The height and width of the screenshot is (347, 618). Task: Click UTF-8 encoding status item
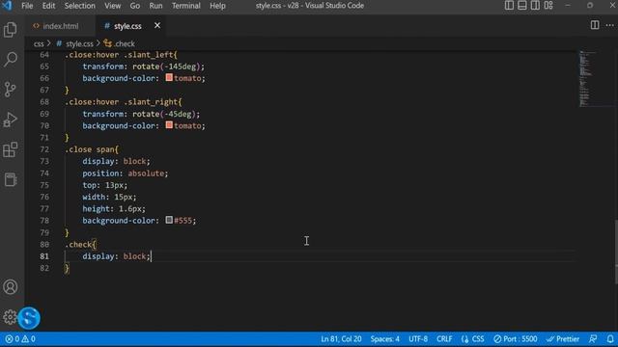[418, 338]
